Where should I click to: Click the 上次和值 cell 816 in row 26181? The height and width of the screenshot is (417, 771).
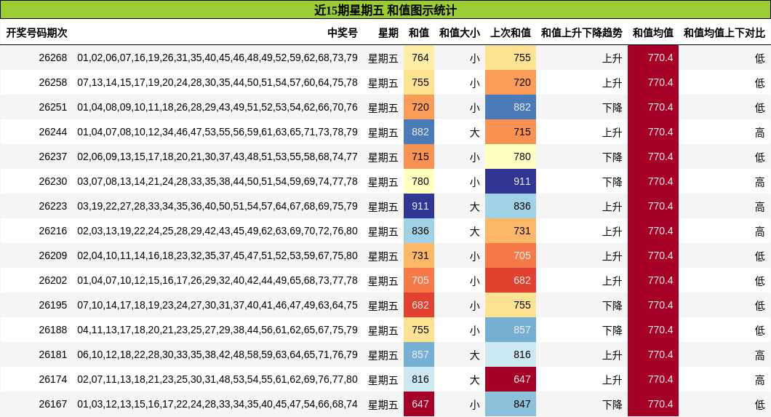click(x=511, y=354)
